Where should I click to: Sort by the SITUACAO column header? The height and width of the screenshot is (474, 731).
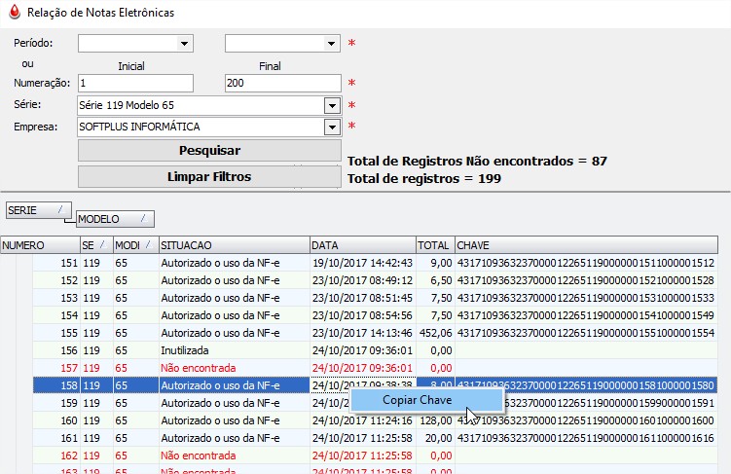pos(234,245)
